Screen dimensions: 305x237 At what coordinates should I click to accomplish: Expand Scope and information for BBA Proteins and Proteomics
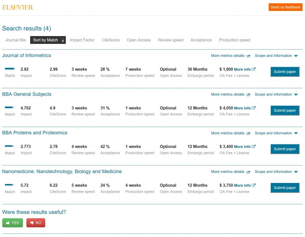(x=276, y=133)
